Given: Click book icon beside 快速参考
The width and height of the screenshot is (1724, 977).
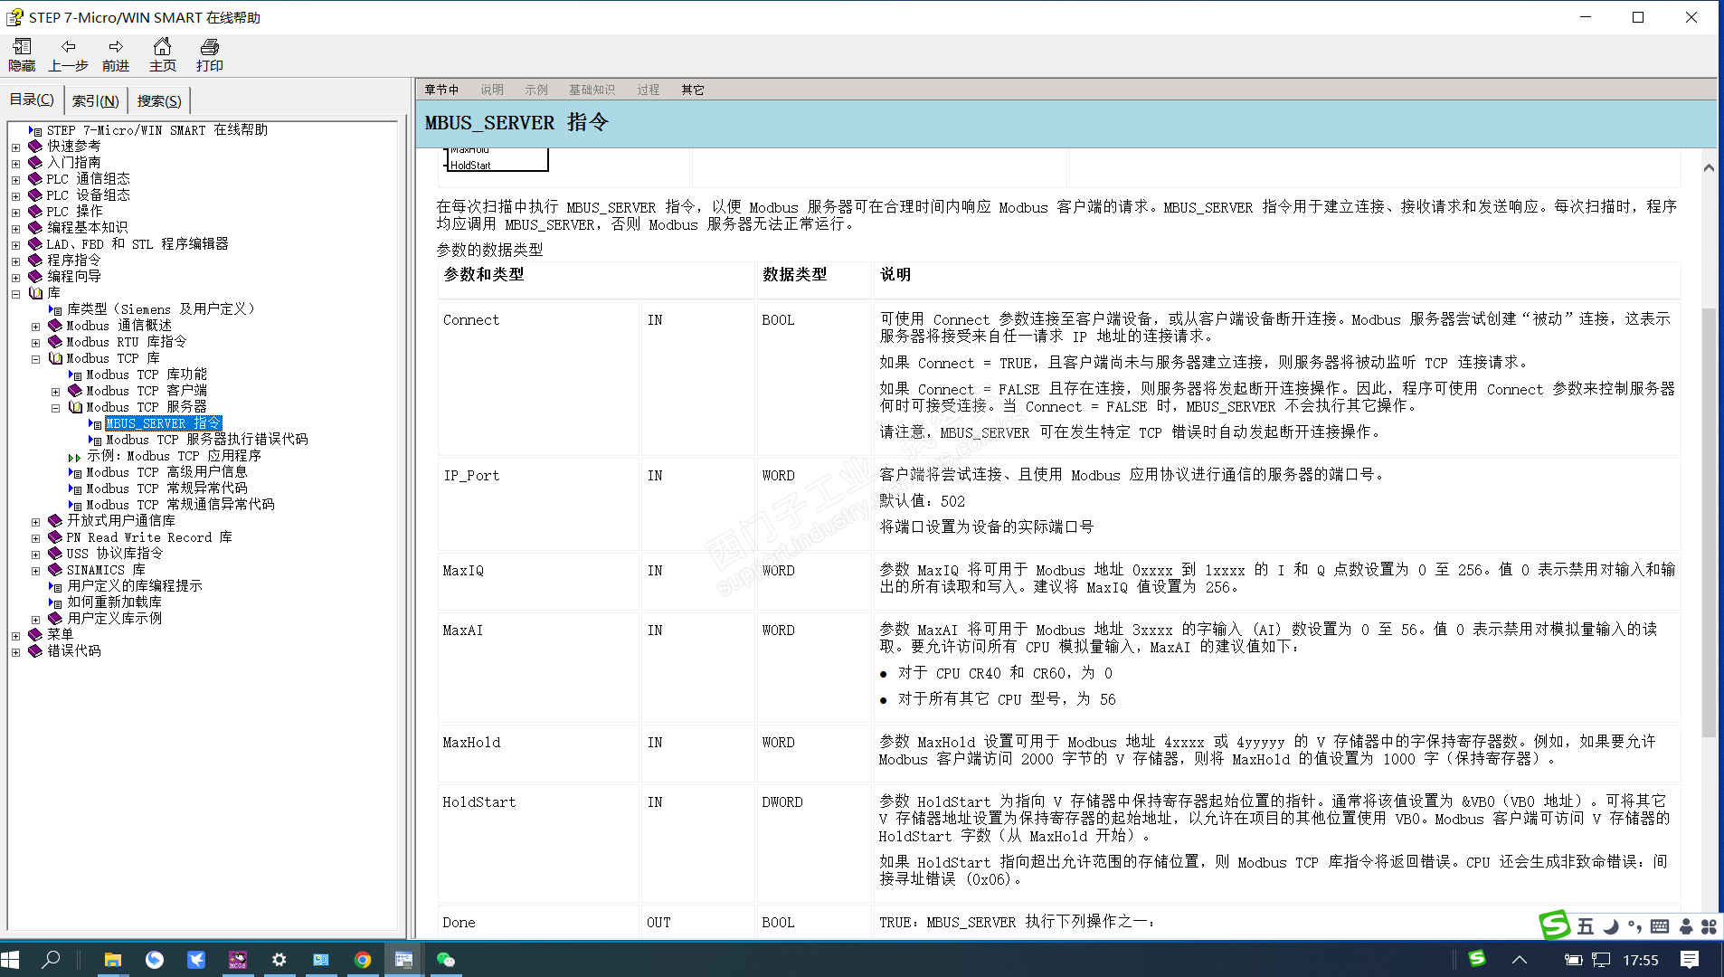Looking at the screenshot, I should pos(35,147).
